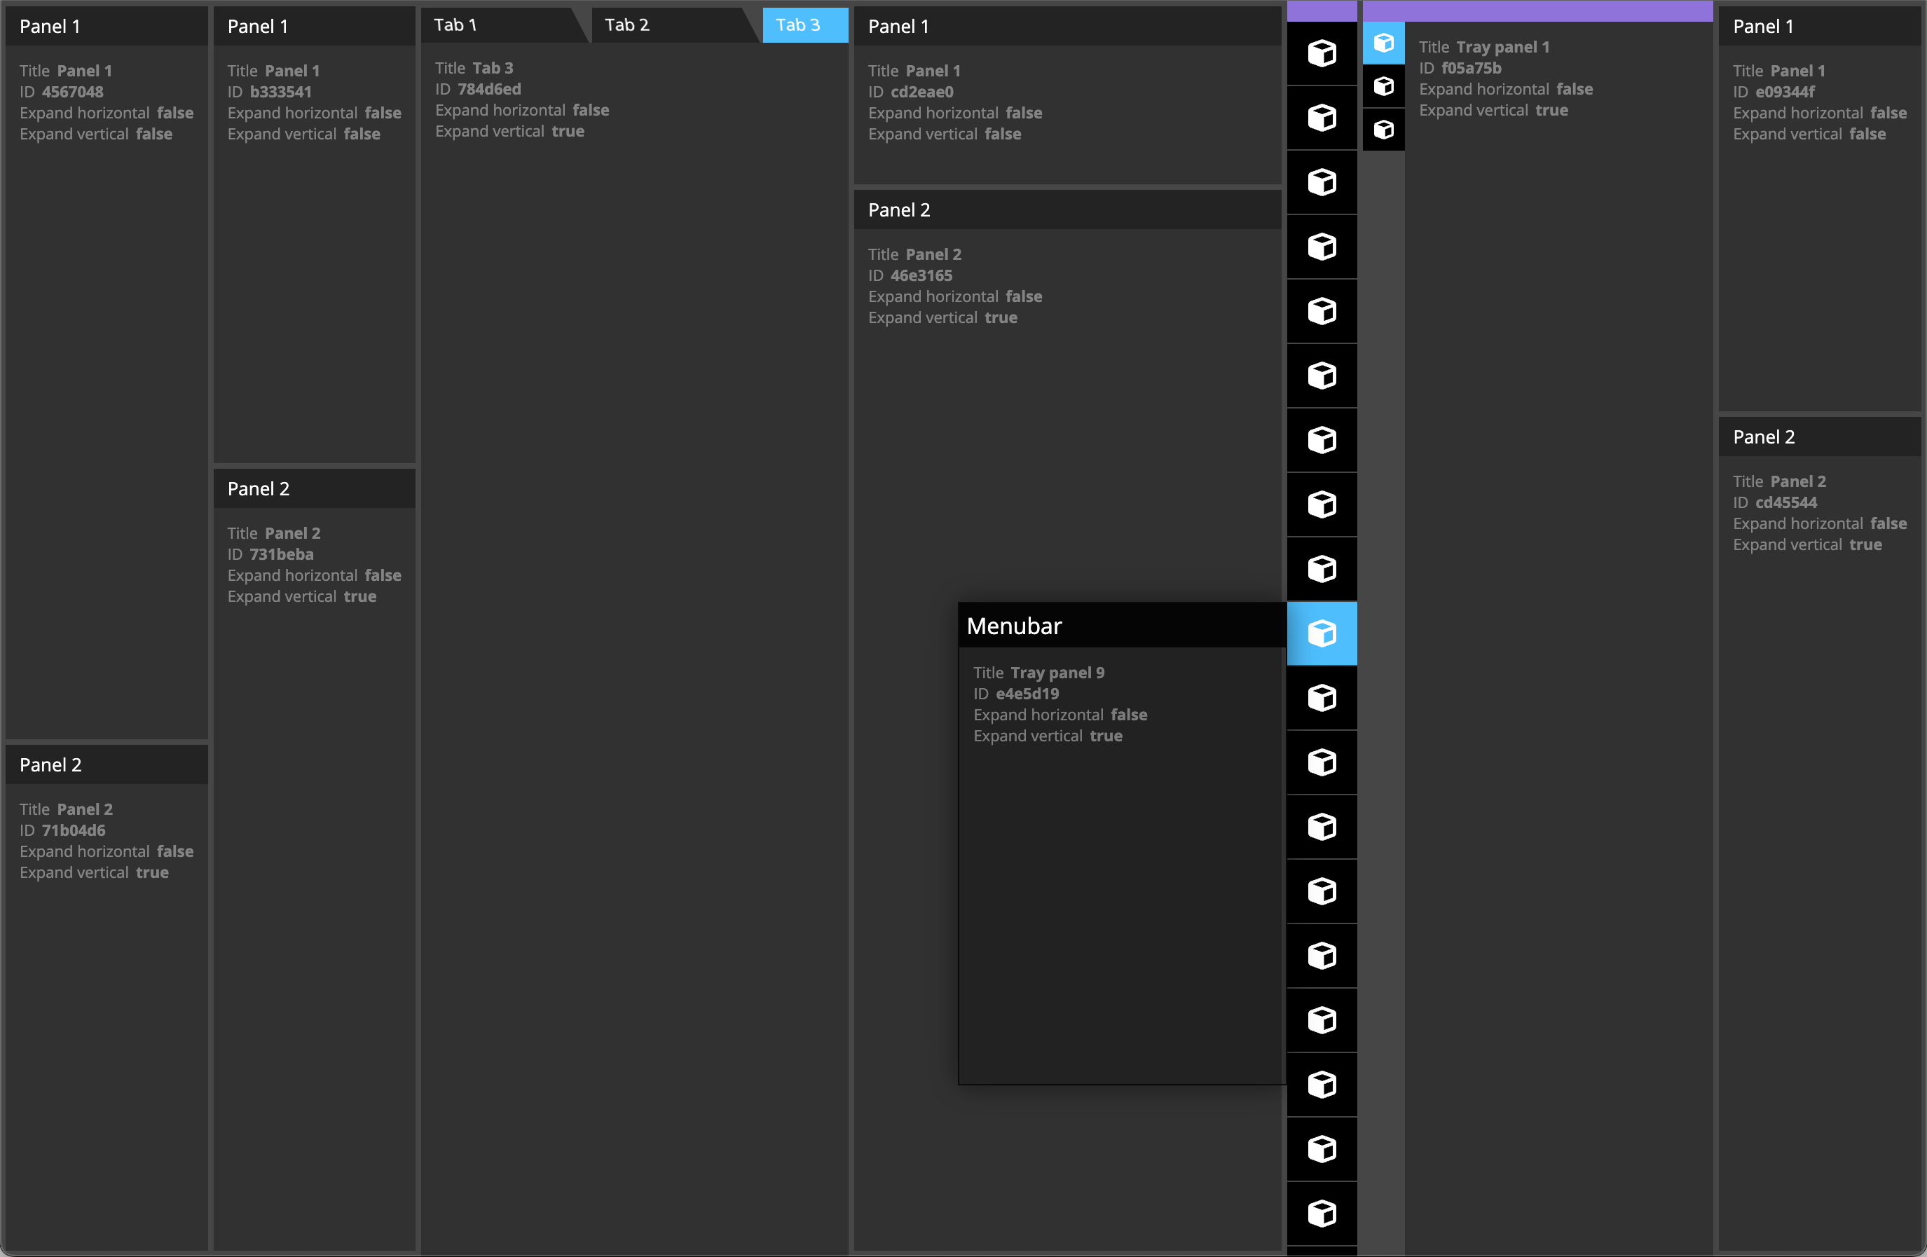Click the cube icon at row 5 in tray
The height and width of the screenshot is (1257, 1927).
pyautogui.click(x=1322, y=310)
